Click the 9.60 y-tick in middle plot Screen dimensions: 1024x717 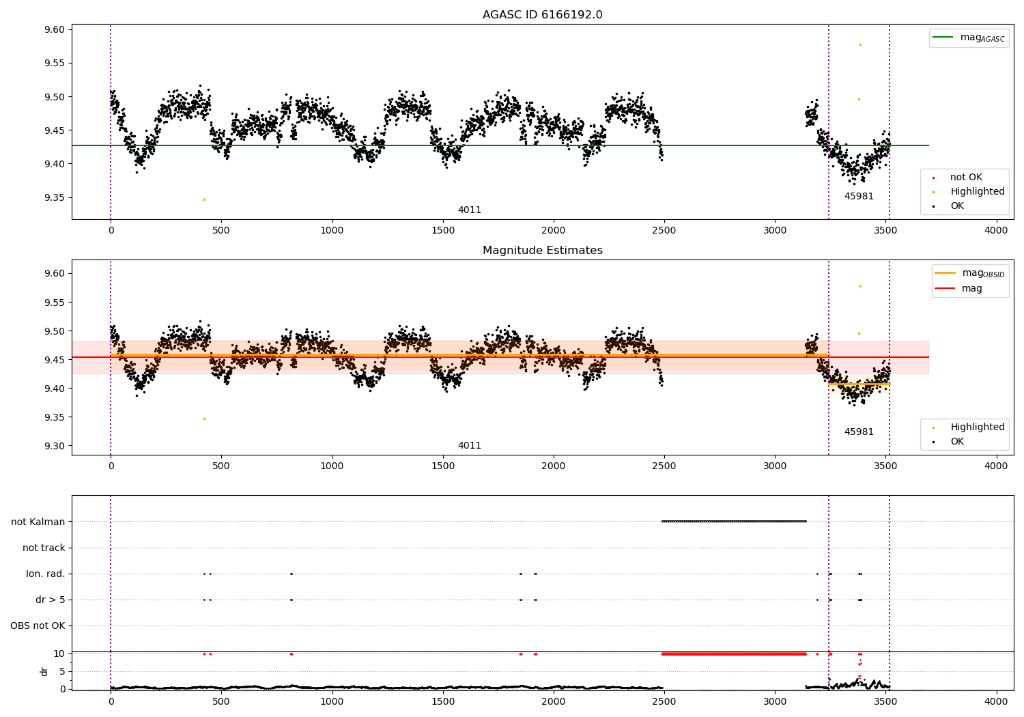55,274
